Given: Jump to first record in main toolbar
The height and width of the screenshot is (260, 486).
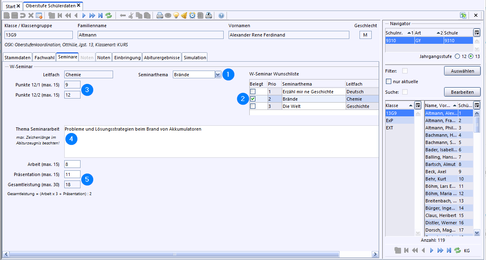Looking at the screenshot, I should coord(60,15).
